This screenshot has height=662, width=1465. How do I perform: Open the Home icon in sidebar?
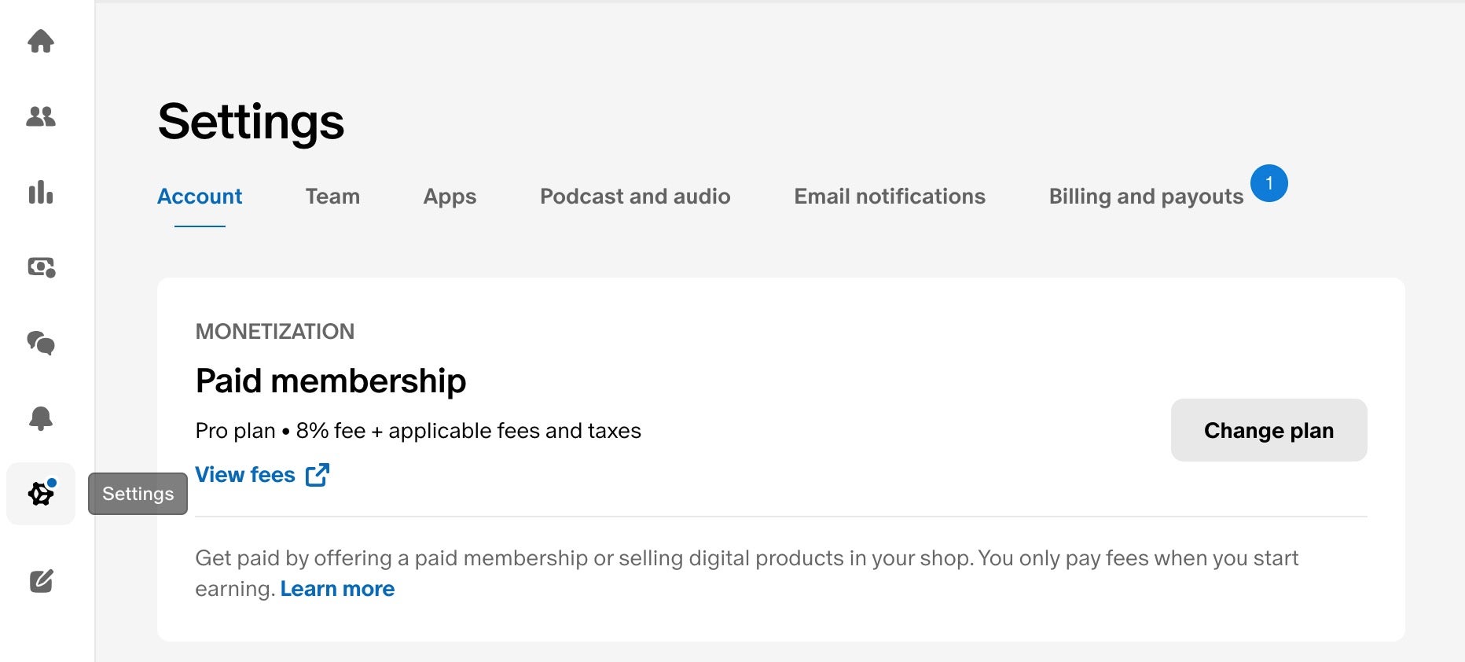41,41
